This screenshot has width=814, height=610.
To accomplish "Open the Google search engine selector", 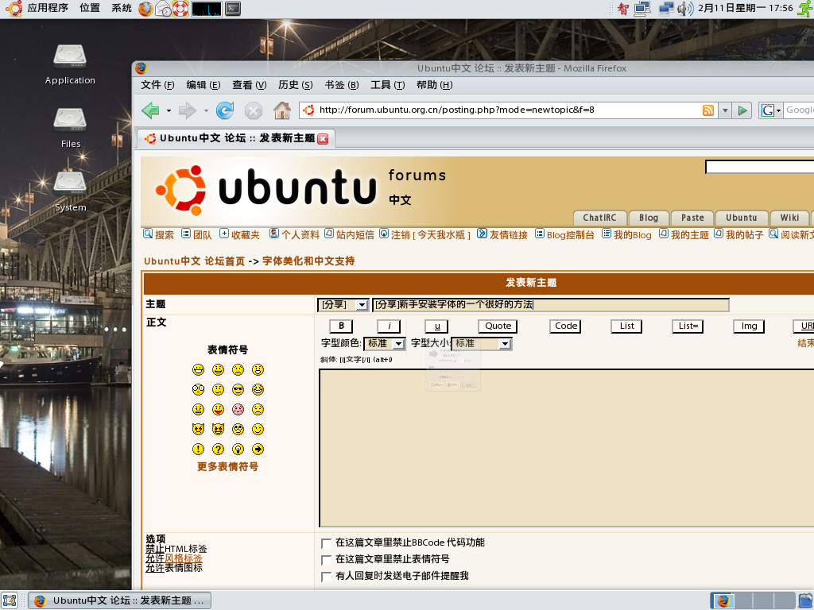I will 770,110.
